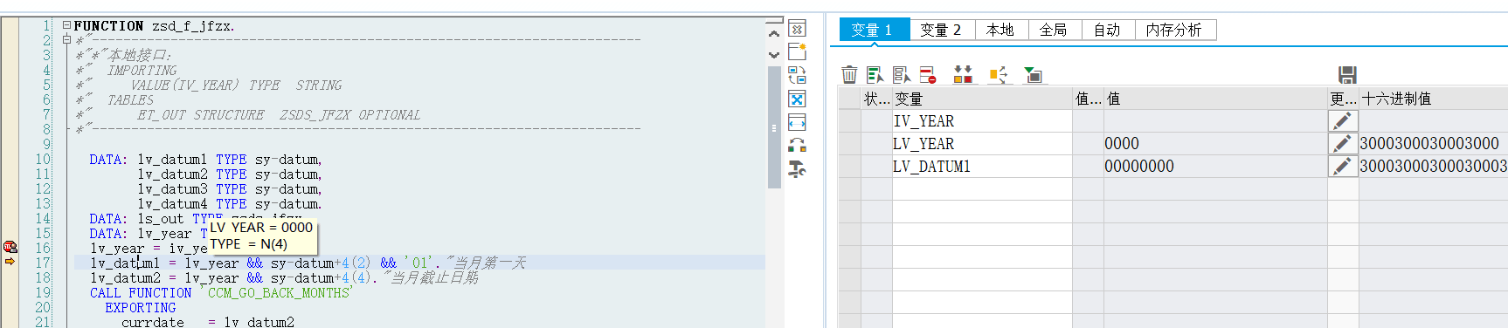Click the horizontal maximize tool icon
Viewport: 1508px width, 328px height.
click(x=797, y=122)
